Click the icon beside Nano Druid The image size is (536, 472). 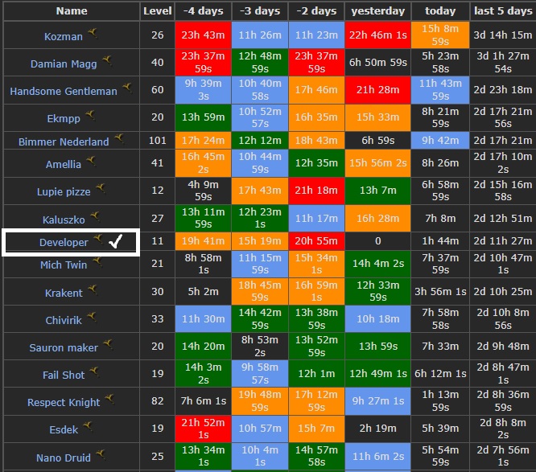[x=101, y=454]
